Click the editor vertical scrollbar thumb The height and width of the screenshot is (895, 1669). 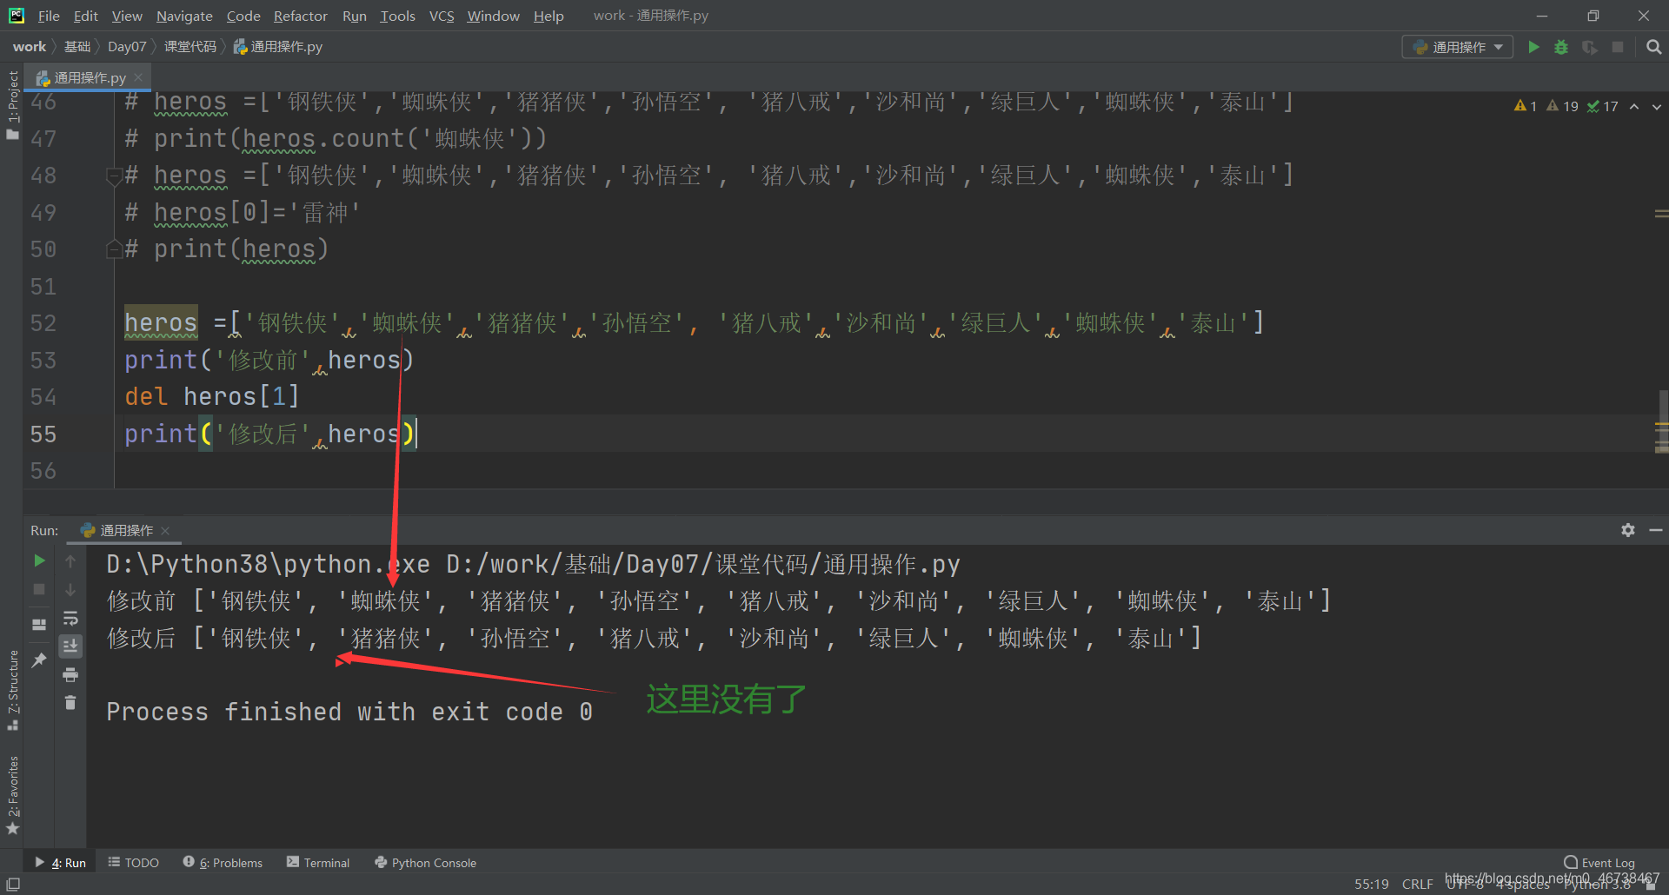[1663, 421]
